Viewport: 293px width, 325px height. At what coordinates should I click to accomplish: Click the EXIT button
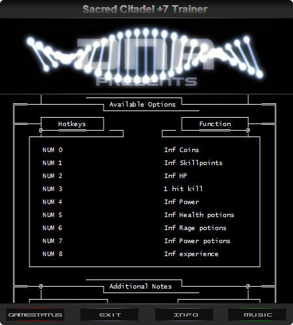pyautogui.click(x=109, y=315)
